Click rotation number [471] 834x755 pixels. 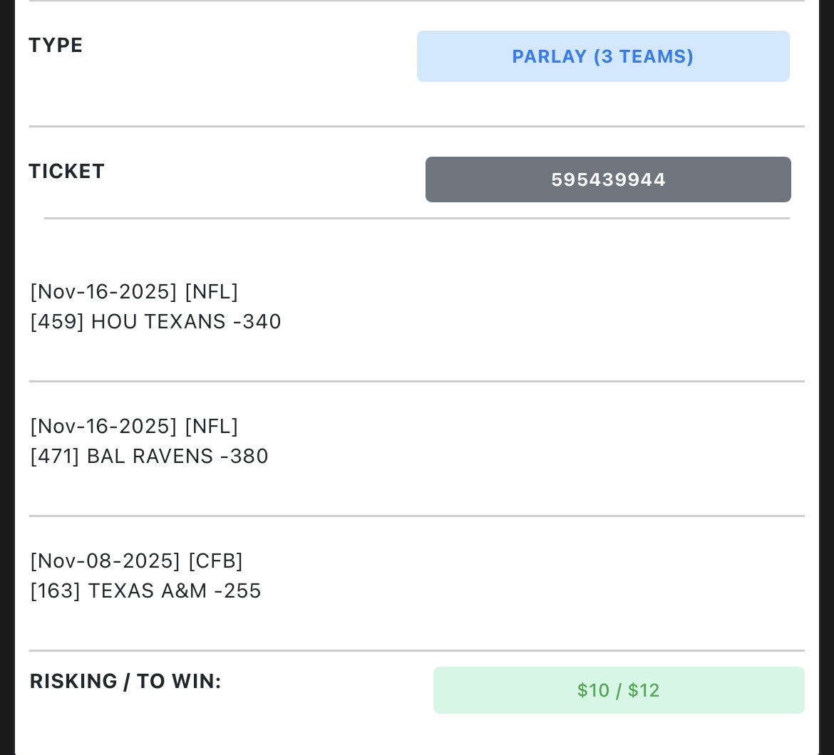tap(55, 457)
